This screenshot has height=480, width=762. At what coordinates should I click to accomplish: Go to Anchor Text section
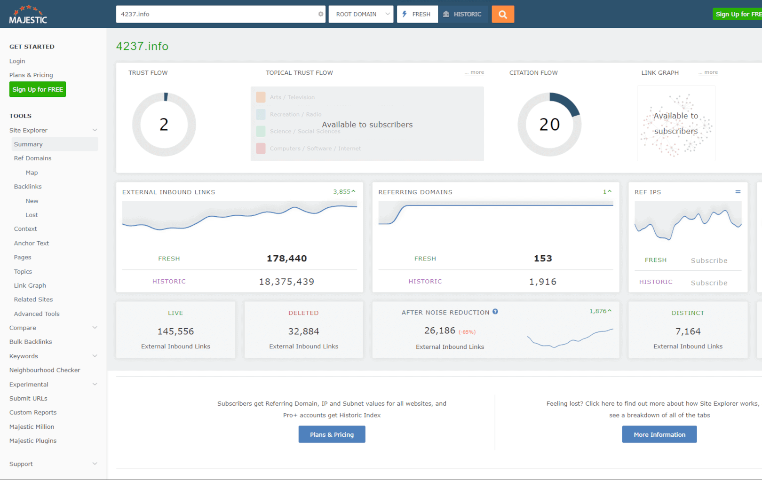tap(32, 243)
